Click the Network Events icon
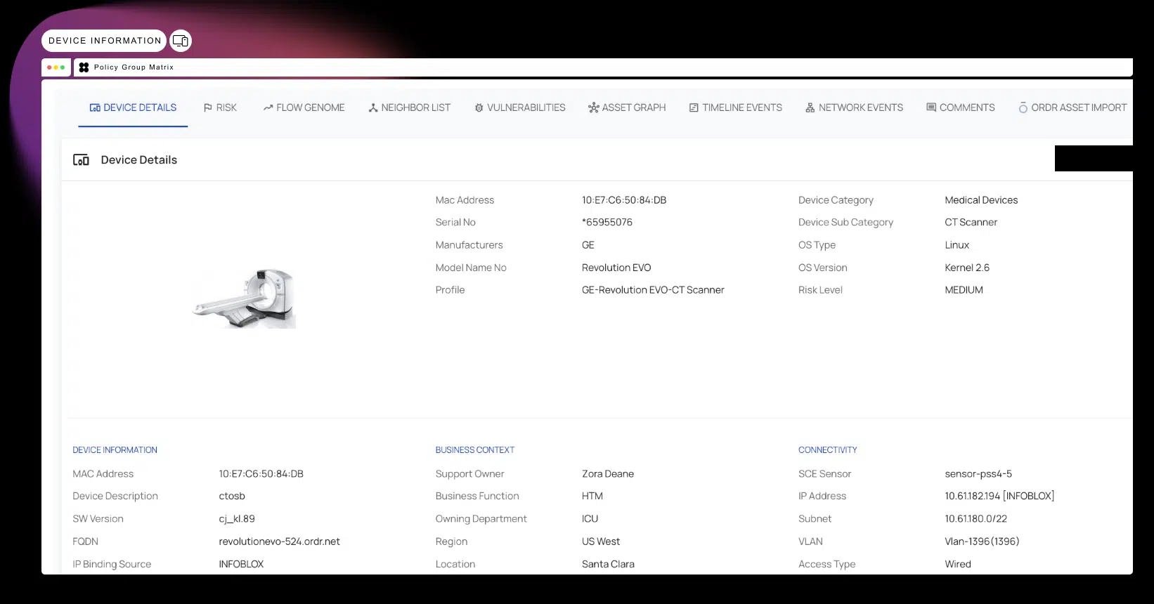Viewport: 1154px width, 604px height. click(810, 107)
